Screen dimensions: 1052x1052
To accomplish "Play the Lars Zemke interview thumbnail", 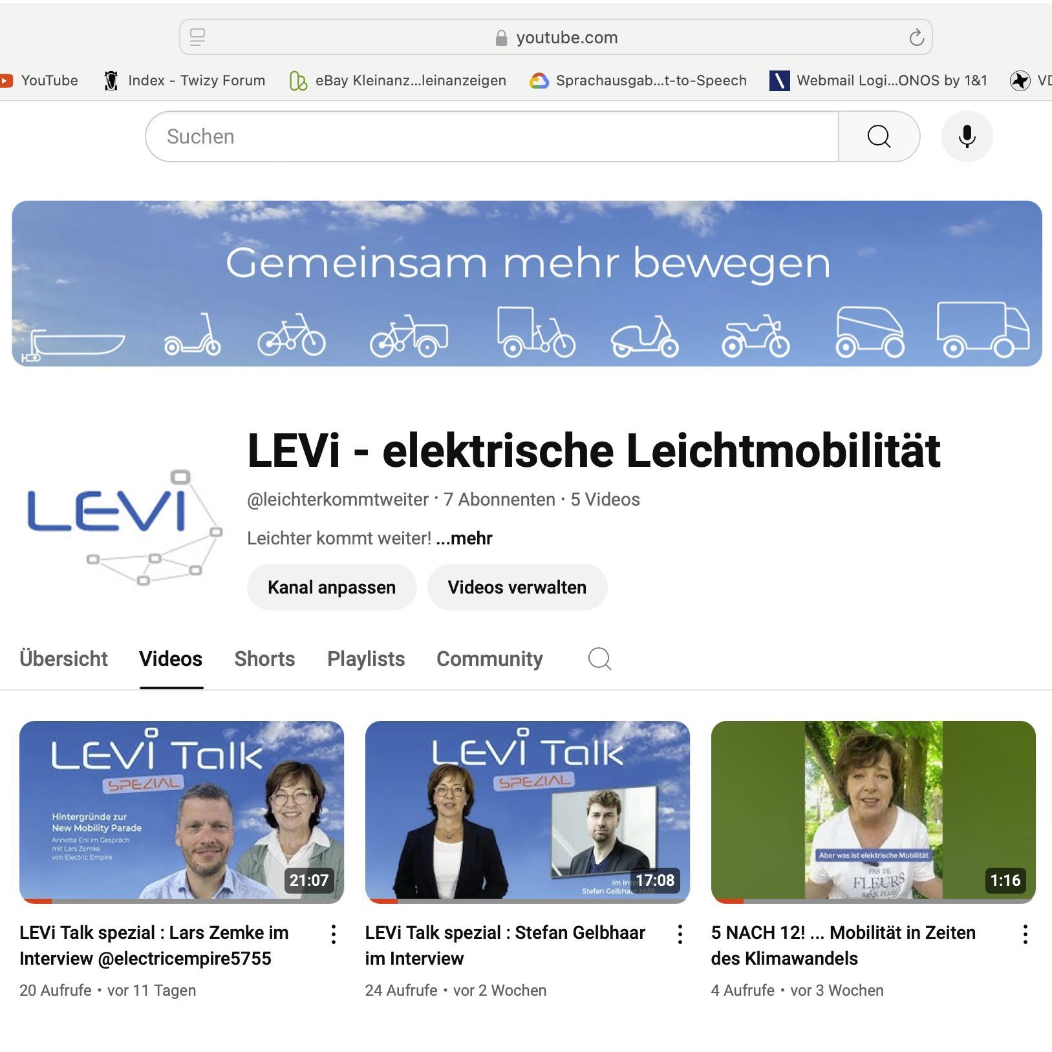I will point(182,811).
